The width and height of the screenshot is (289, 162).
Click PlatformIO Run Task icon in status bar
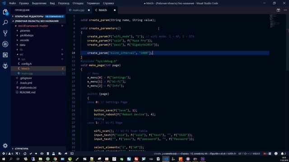(x=60, y=153)
